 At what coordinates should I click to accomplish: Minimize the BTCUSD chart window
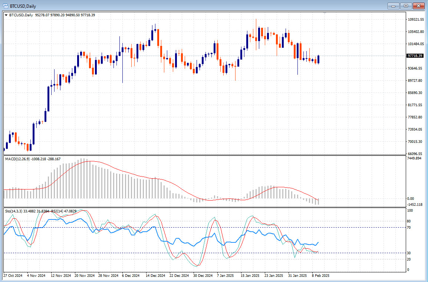click(x=394, y=6)
